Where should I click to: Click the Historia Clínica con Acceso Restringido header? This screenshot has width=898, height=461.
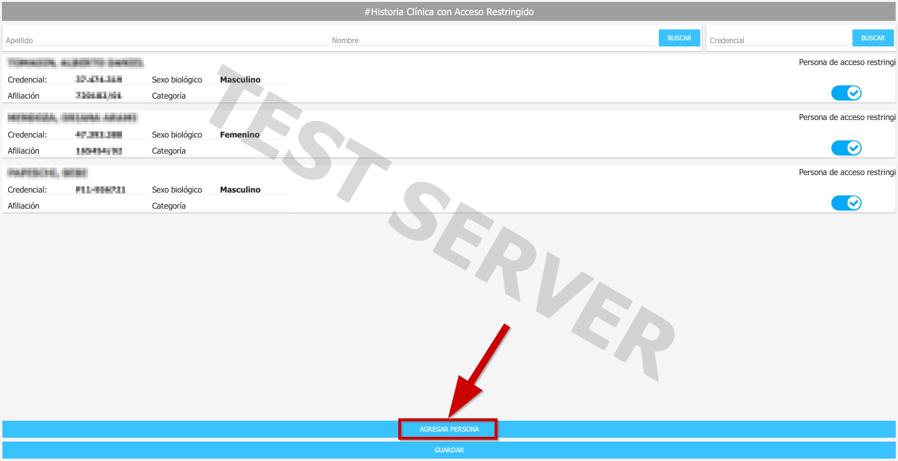pos(449,12)
